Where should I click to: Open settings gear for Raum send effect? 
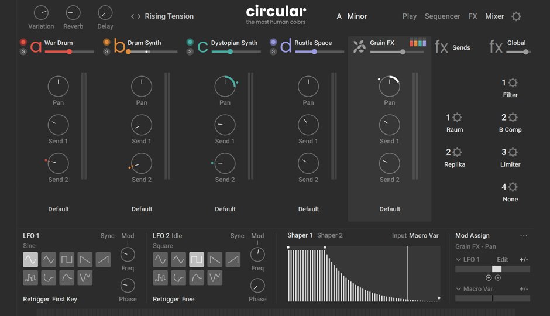[x=458, y=117]
